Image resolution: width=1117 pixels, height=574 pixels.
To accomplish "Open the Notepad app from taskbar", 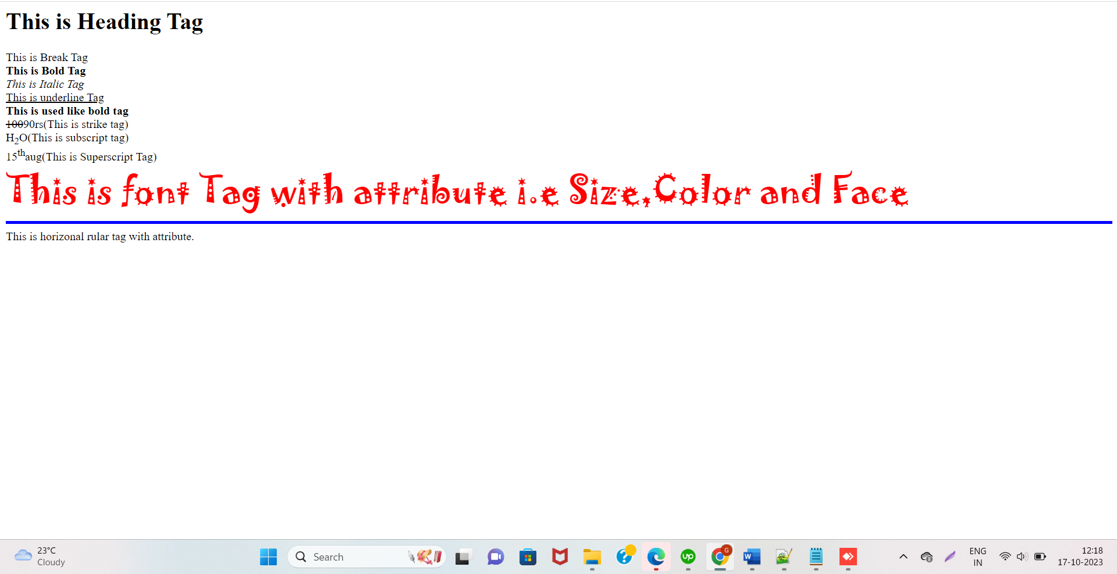I will pos(816,557).
